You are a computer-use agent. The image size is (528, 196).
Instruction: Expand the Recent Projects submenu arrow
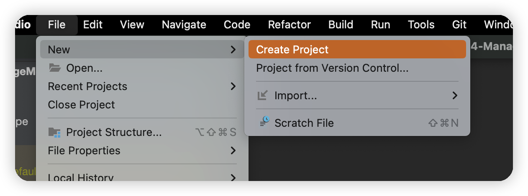pyautogui.click(x=233, y=86)
